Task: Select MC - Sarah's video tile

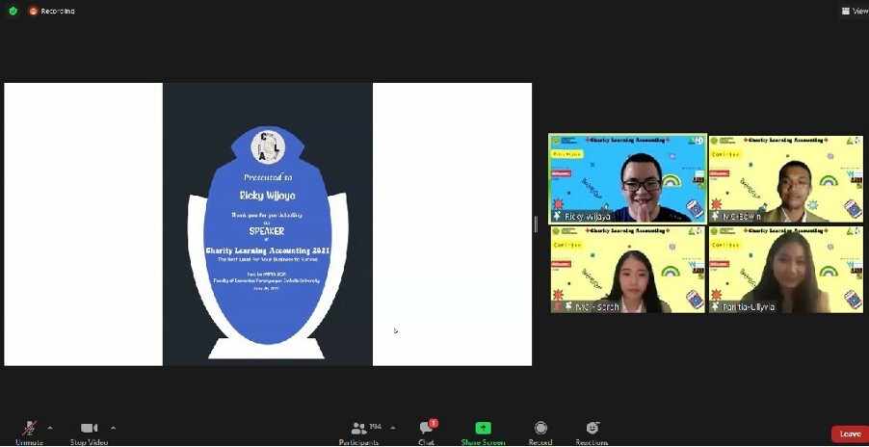Action: pyautogui.click(x=627, y=270)
